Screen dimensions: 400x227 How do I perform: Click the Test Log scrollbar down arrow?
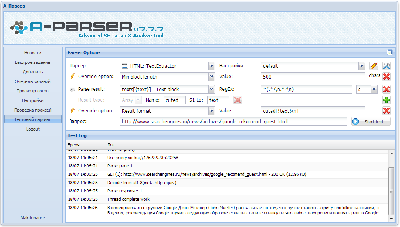coord(392,219)
